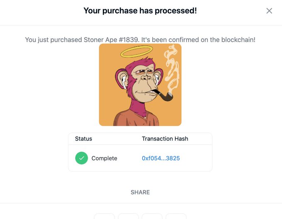282x219 pixels.
Task: Click the green Complete checkmark icon
Action: 82,158
